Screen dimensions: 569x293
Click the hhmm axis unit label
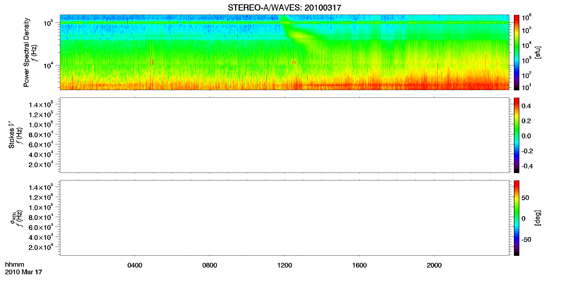pos(15,265)
